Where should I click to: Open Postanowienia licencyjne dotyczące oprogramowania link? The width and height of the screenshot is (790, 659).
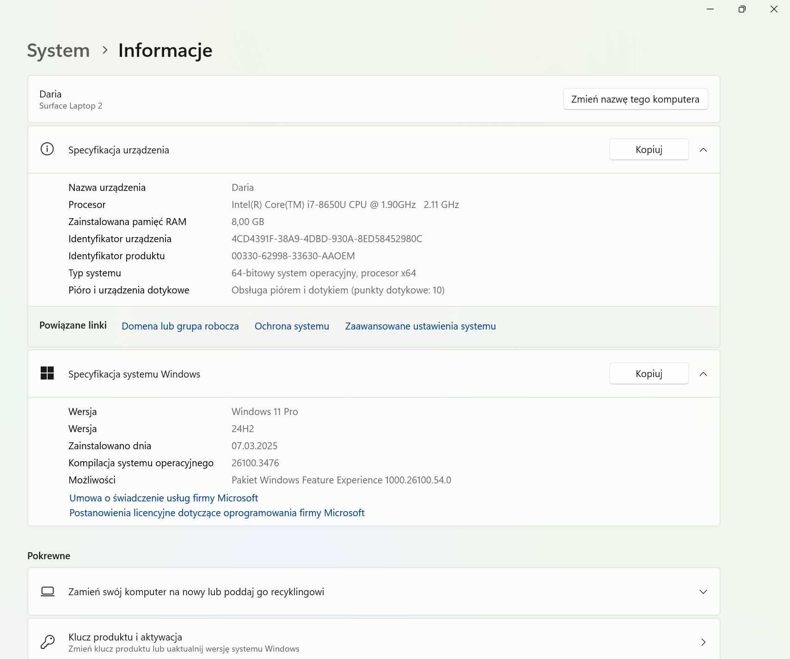point(217,513)
